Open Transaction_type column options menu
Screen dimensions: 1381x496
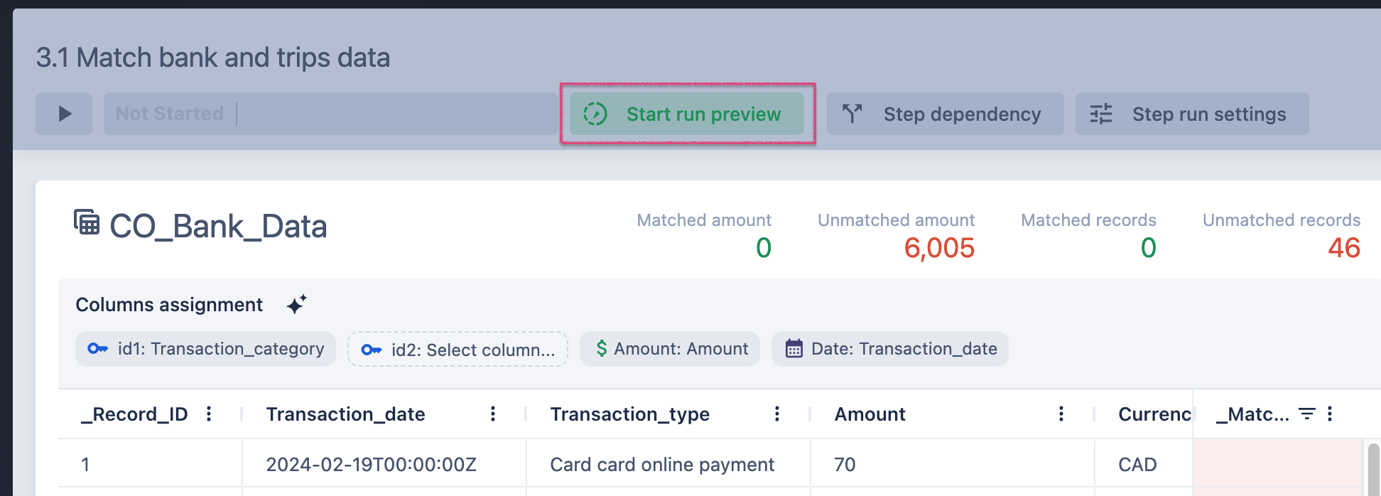(777, 414)
